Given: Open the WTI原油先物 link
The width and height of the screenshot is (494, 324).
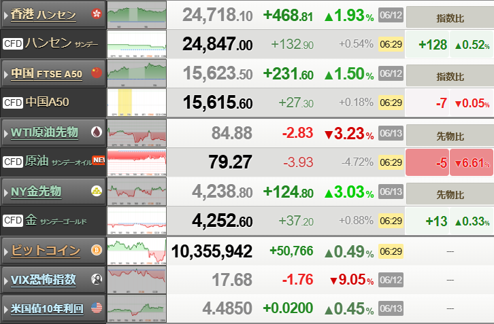Looking at the screenshot, I should tap(44, 132).
